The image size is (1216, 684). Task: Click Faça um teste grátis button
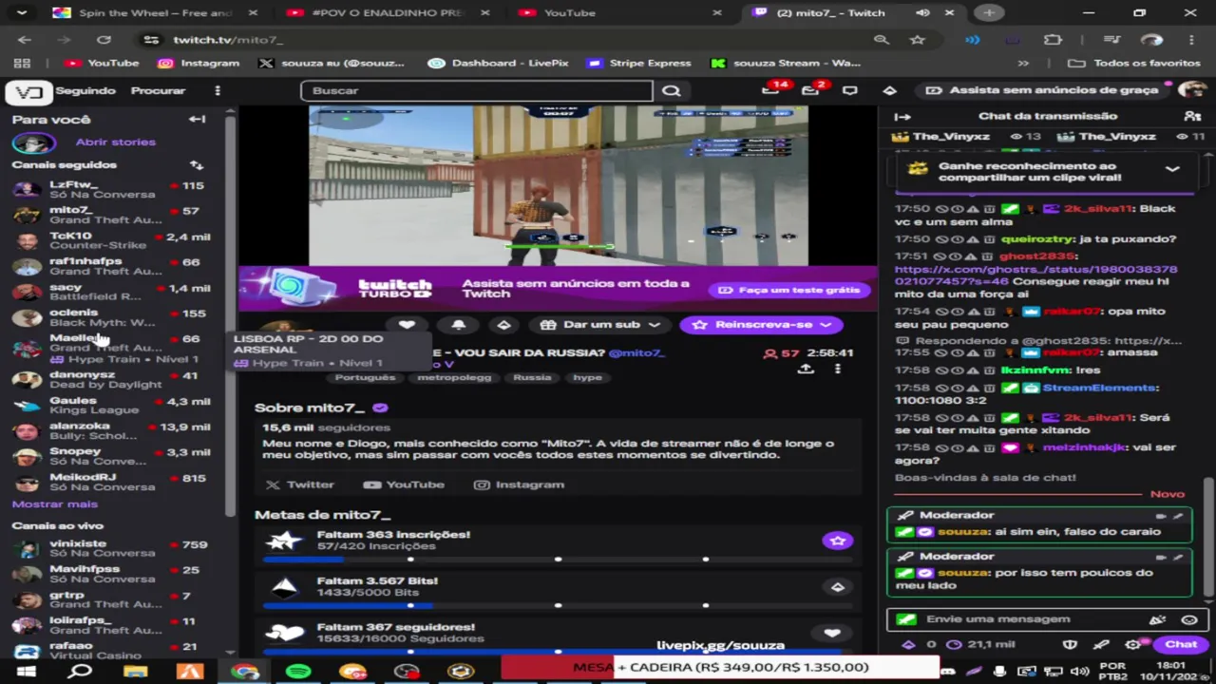789,290
